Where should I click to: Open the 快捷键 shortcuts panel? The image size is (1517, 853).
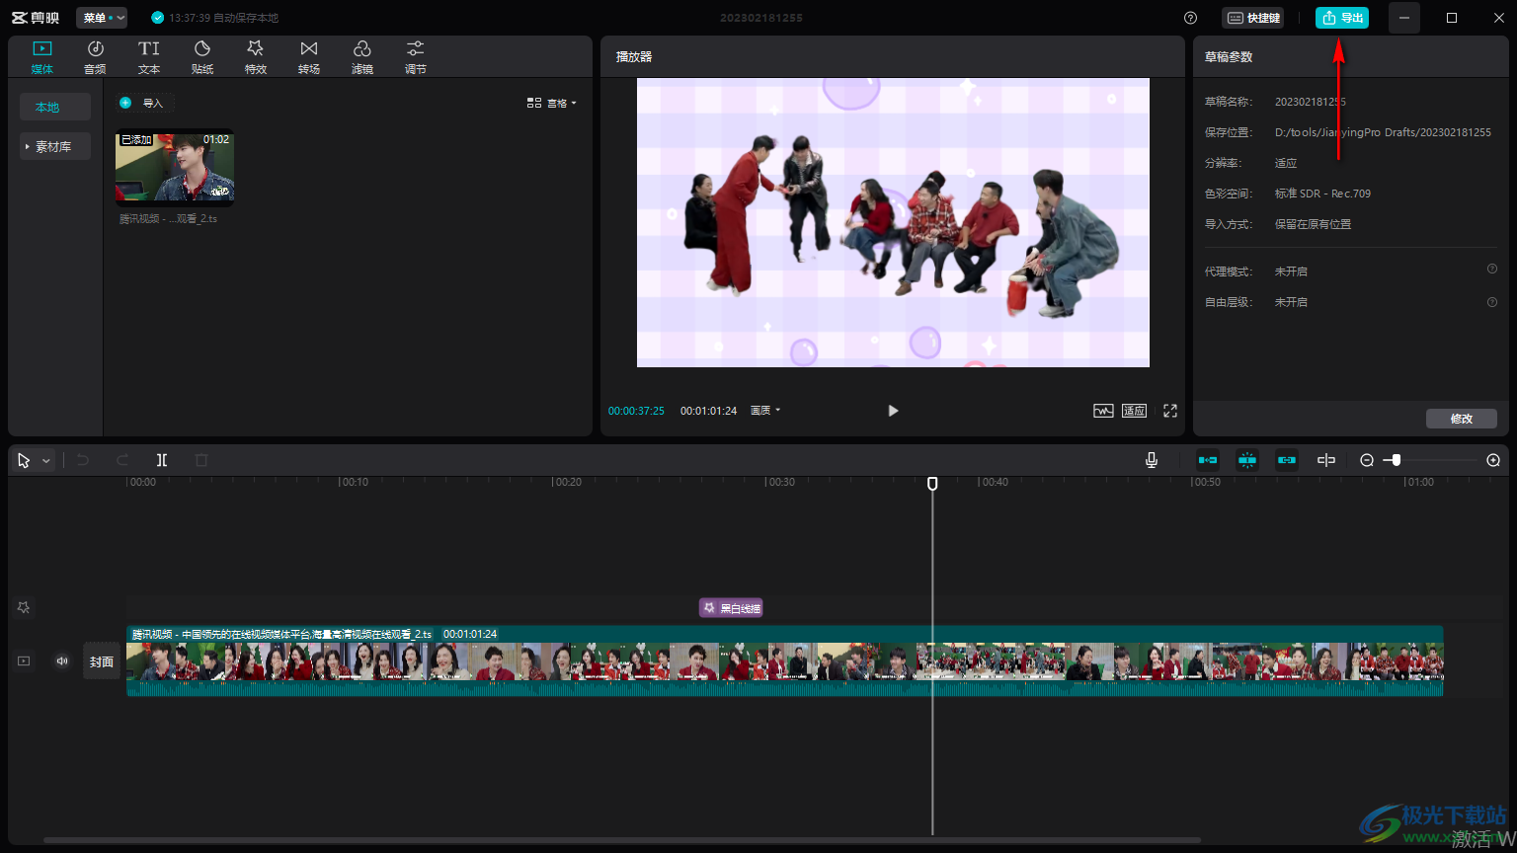coord(1253,18)
